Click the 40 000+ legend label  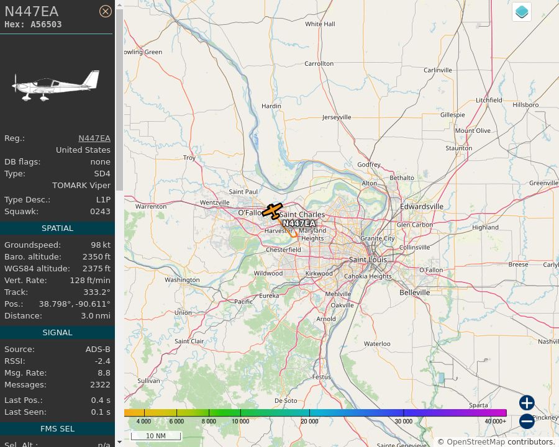(x=495, y=422)
